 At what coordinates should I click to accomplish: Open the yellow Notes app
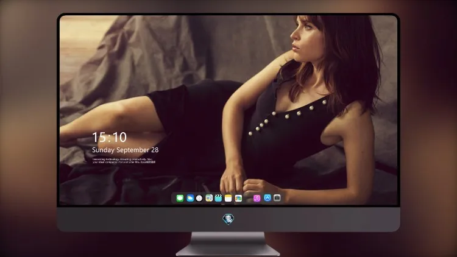point(228,199)
